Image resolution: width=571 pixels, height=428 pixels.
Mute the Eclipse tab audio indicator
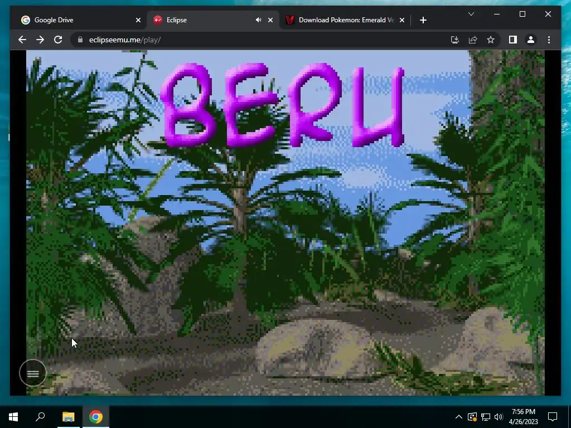258,20
